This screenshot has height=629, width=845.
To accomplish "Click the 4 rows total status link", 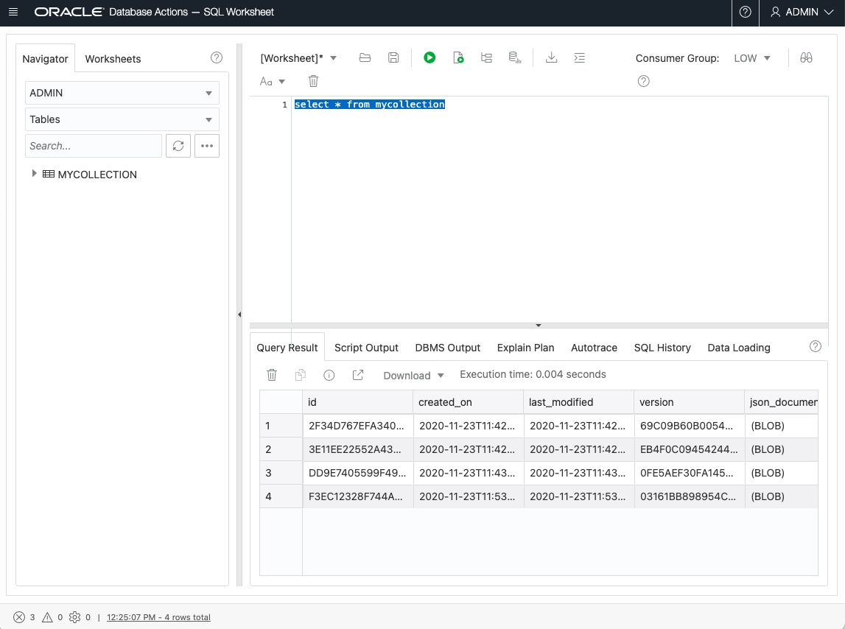I will click(x=158, y=617).
